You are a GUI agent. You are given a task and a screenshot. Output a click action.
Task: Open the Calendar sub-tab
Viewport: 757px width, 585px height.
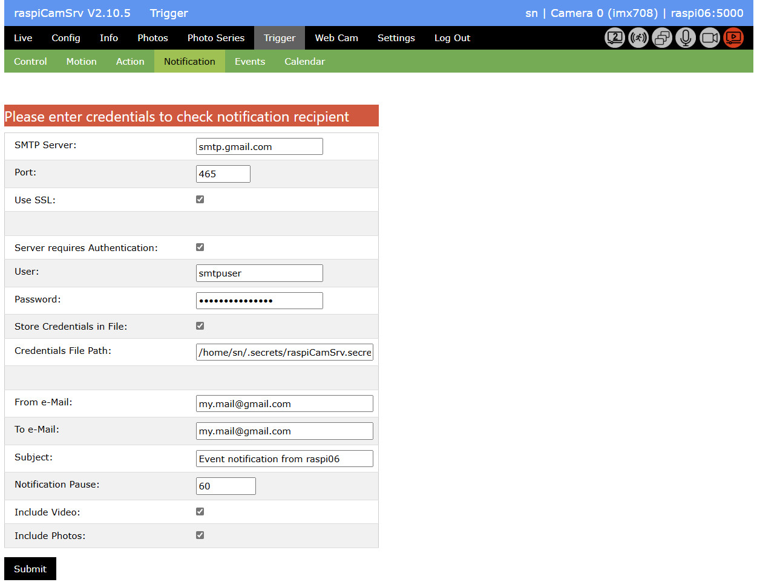click(304, 62)
